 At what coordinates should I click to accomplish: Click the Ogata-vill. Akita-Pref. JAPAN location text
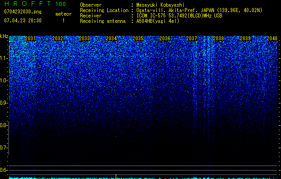tap(199, 10)
